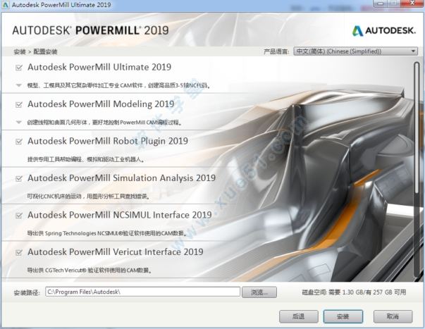Click the Autodesk logo icon
The height and width of the screenshot is (329, 425).
click(357, 31)
